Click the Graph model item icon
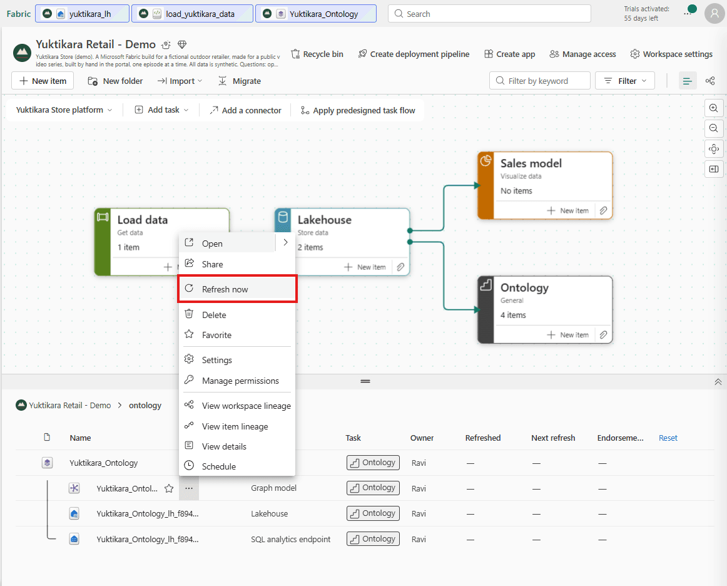Viewport: 727px width, 586px height. (74, 488)
